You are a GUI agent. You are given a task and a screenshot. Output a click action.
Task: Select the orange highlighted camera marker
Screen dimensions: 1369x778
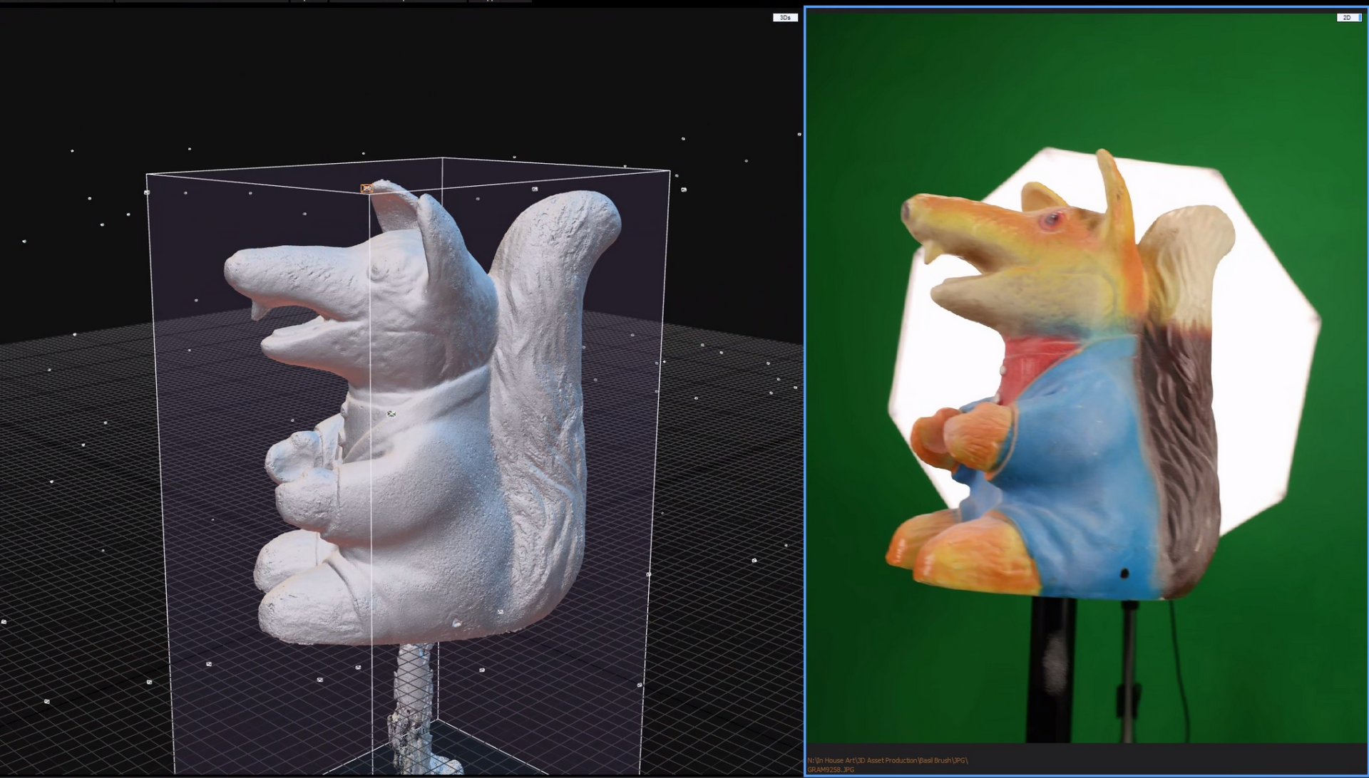(x=366, y=188)
